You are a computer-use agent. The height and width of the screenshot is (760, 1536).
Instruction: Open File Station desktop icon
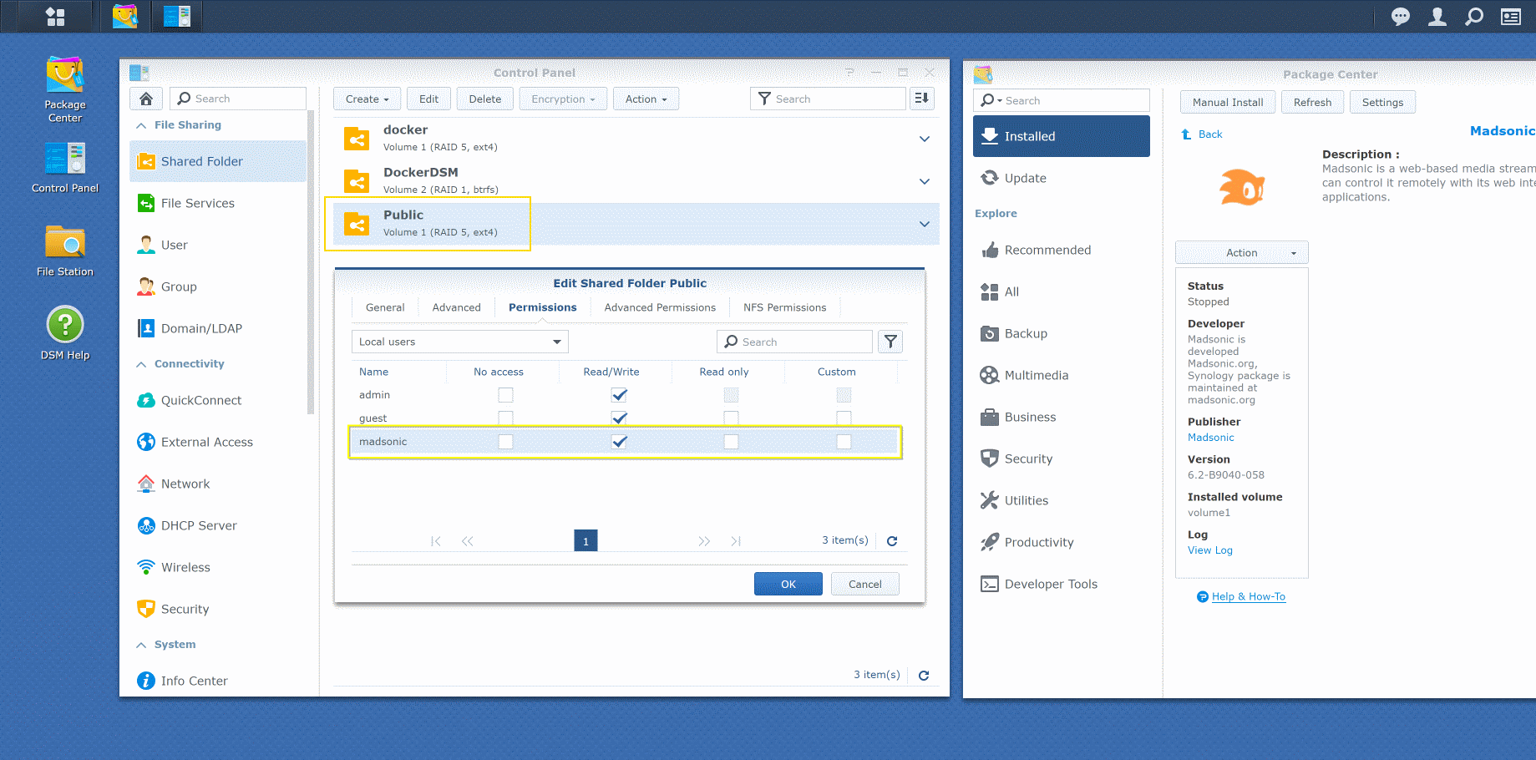pos(65,250)
